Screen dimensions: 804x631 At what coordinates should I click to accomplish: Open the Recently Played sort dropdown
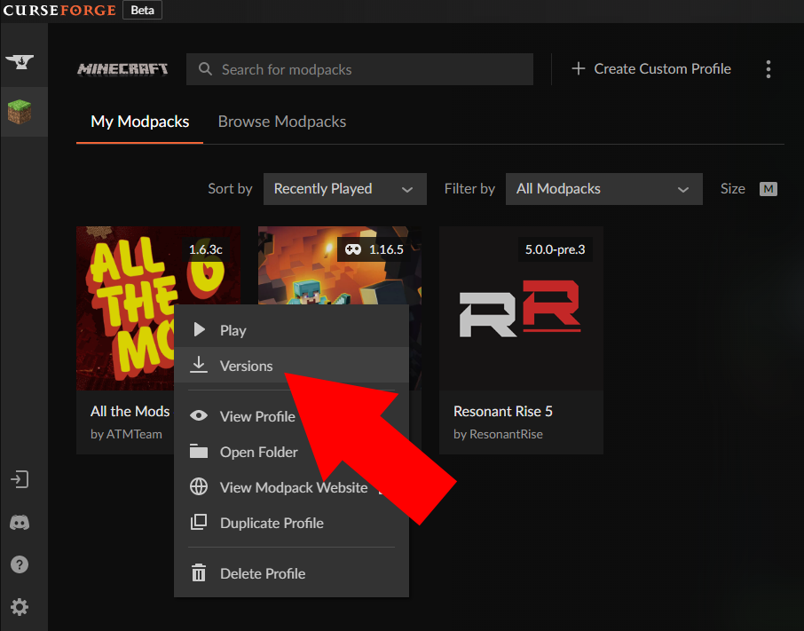[344, 189]
